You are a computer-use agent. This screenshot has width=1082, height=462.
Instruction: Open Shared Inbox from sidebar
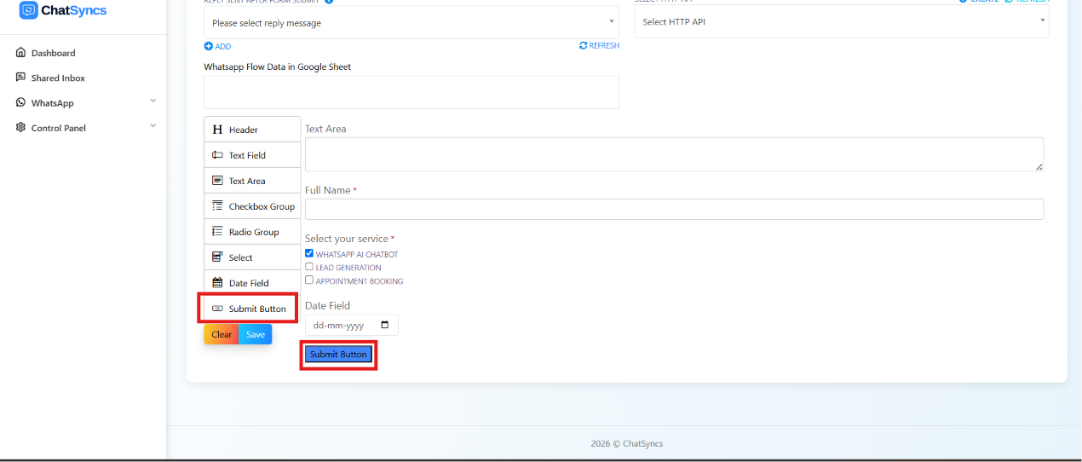point(58,78)
